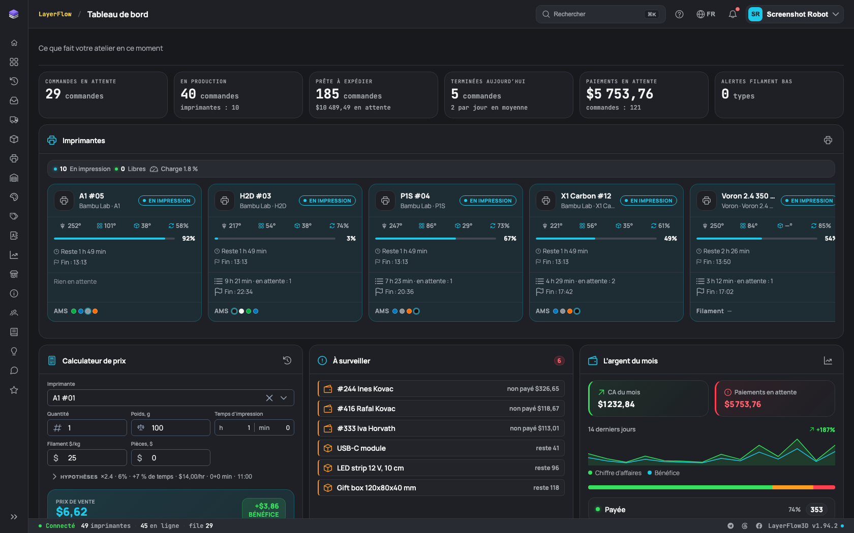The width and height of the screenshot is (854, 533).
Task: Open the H2D #03 printer card
Action: [285, 252]
